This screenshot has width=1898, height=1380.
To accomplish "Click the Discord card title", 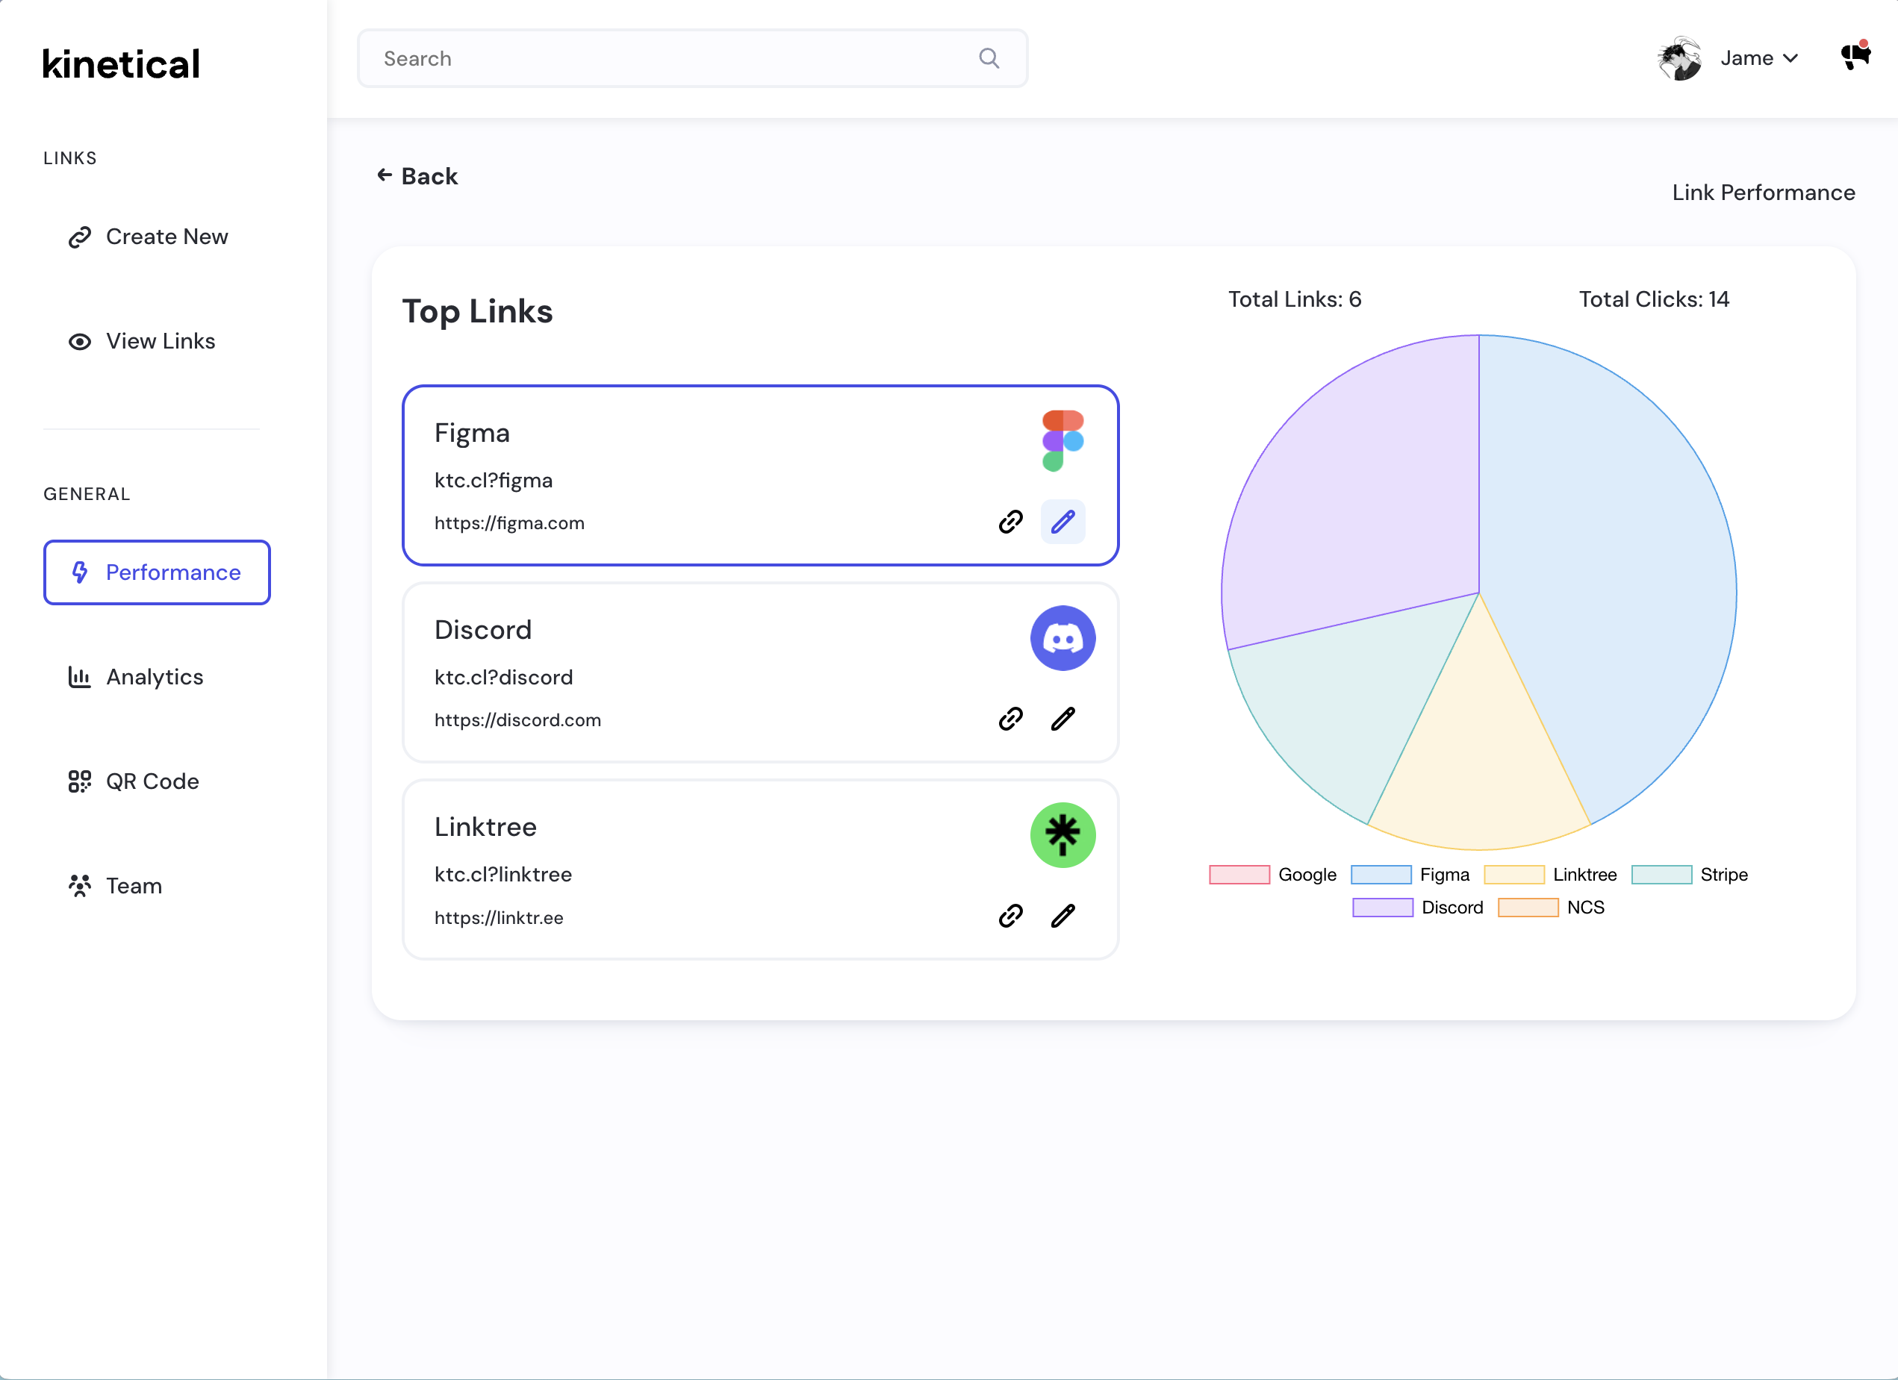I will [x=483, y=630].
